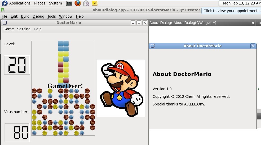Click the Level: label
Image resolution: width=261 pixels, height=145 pixels.
(x=10, y=44)
